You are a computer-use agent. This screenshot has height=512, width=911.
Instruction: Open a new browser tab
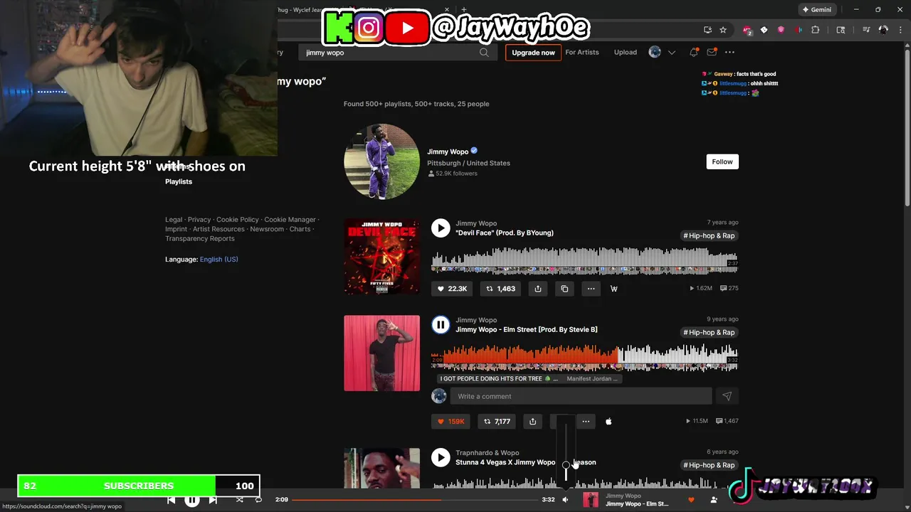point(464,10)
